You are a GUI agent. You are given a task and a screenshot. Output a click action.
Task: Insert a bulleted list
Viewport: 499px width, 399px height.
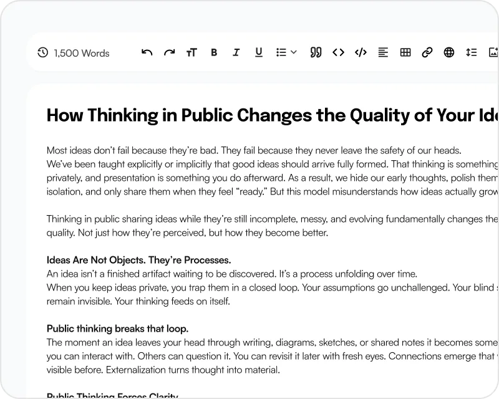tap(281, 52)
